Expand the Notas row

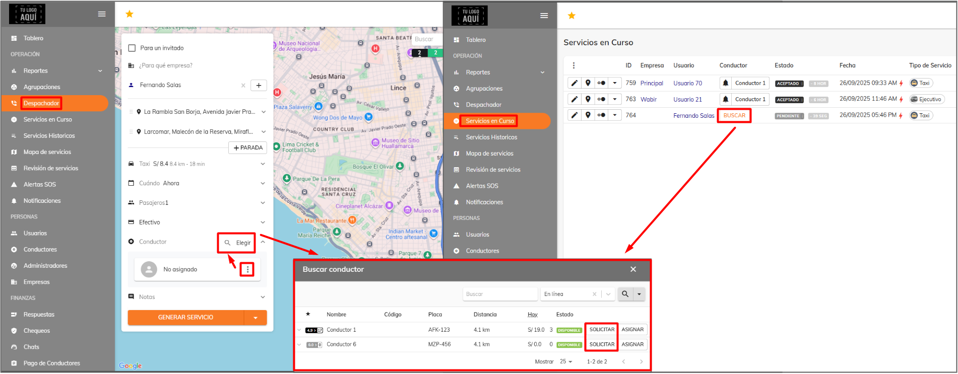[263, 297]
